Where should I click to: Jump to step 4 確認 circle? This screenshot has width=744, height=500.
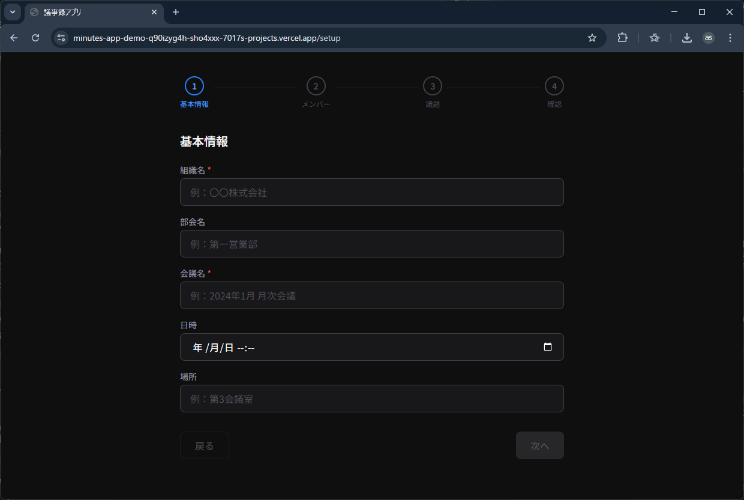coord(554,86)
